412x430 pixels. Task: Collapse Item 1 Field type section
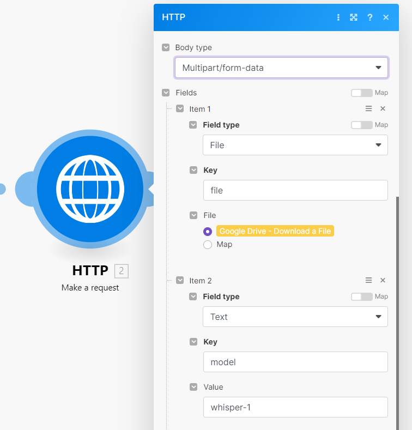click(x=193, y=125)
